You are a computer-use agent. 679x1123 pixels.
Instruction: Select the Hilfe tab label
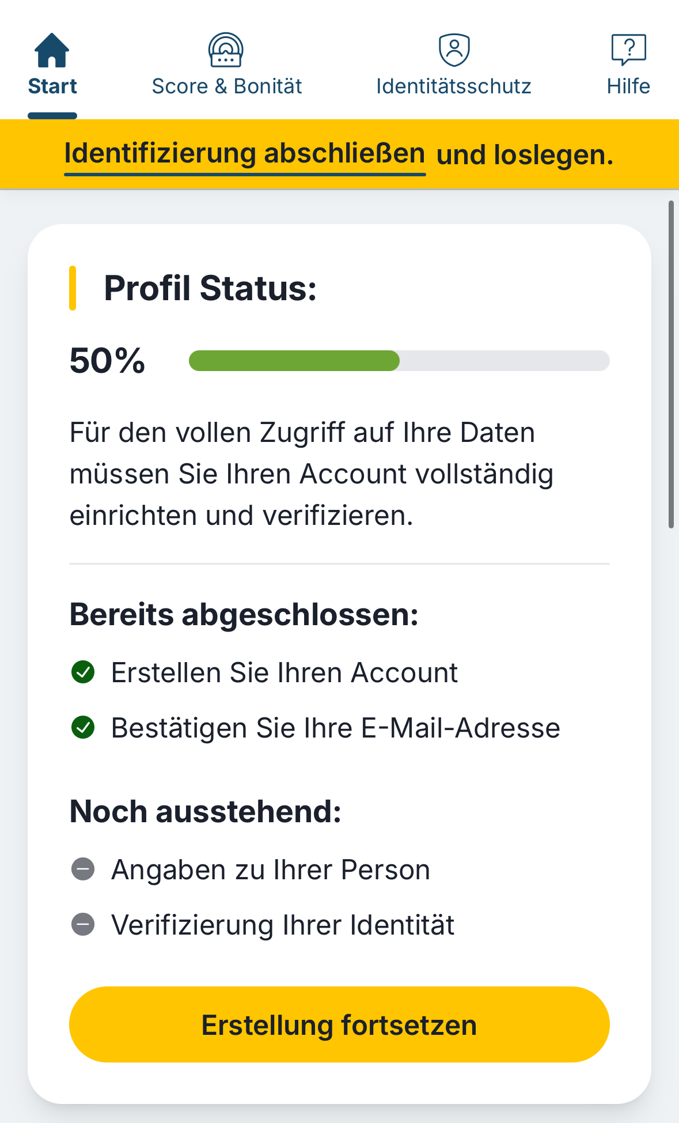[628, 86]
